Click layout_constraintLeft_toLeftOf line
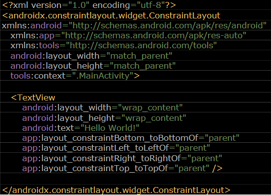271x195 pixels. click(x=116, y=148)
